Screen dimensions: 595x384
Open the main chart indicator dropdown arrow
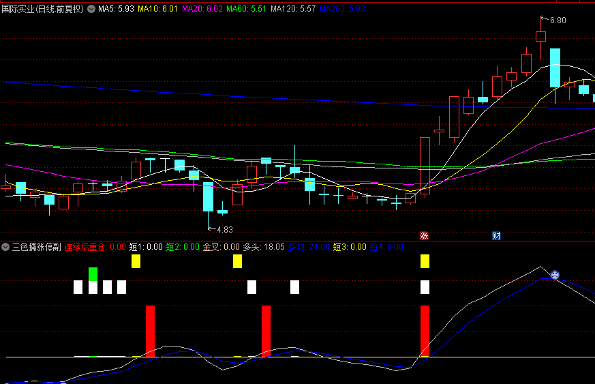point(91,9)
